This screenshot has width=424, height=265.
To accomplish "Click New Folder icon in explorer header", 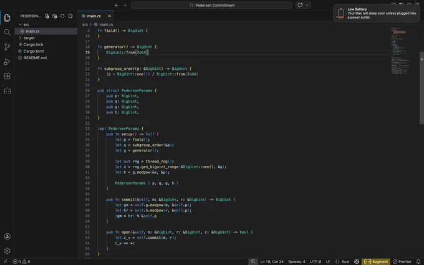I will click(x=55, y=16).
